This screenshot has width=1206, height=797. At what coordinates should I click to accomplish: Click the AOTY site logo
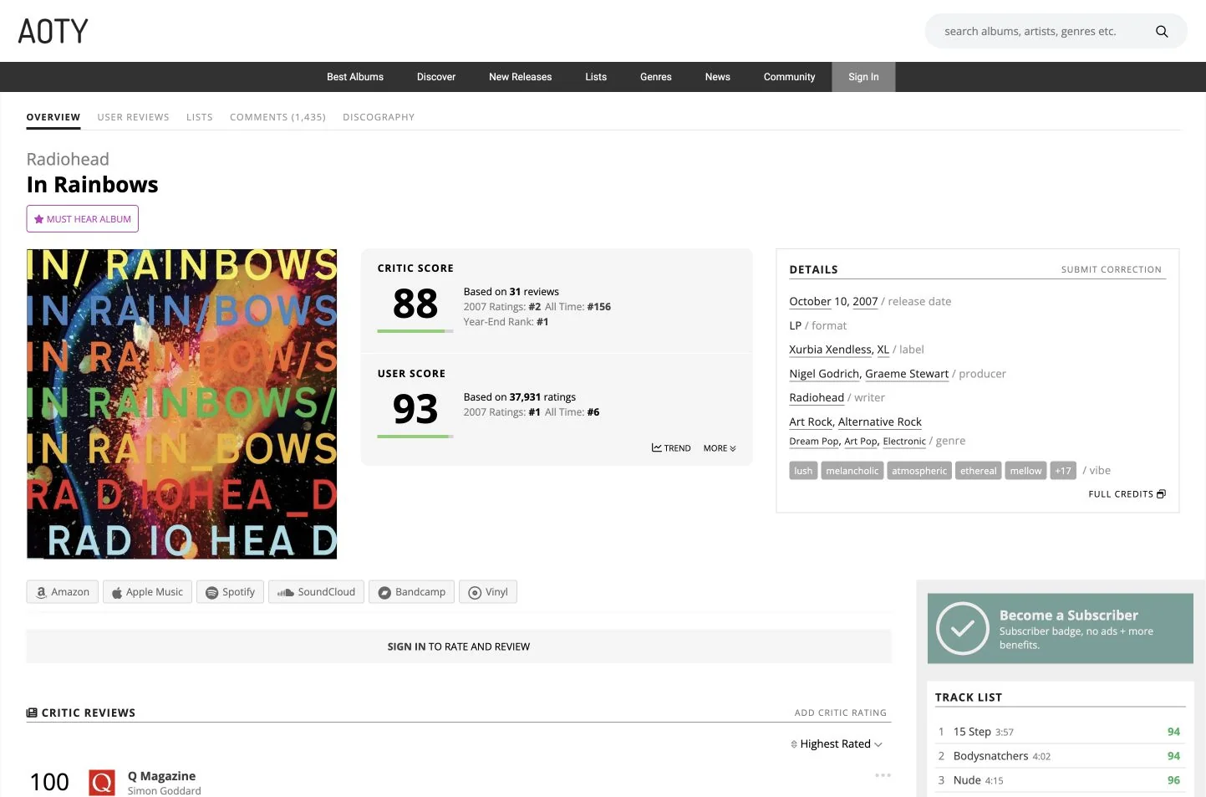pyautogui.click(x=53, y=31)
